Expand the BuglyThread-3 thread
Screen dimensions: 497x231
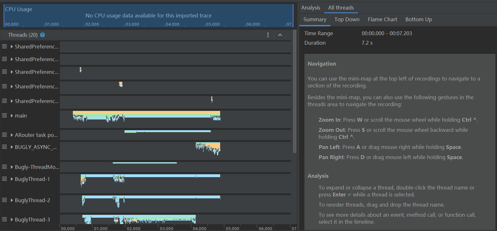(x=12, y=220)
